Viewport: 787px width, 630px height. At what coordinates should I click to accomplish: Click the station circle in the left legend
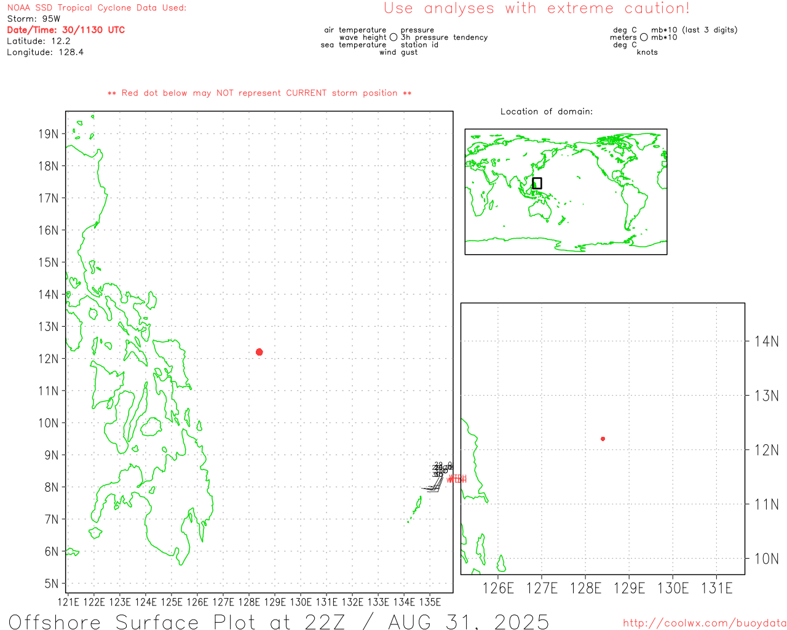(393, 38)
